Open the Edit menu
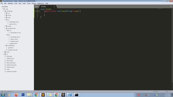The image size is (173, 97). 5,4
